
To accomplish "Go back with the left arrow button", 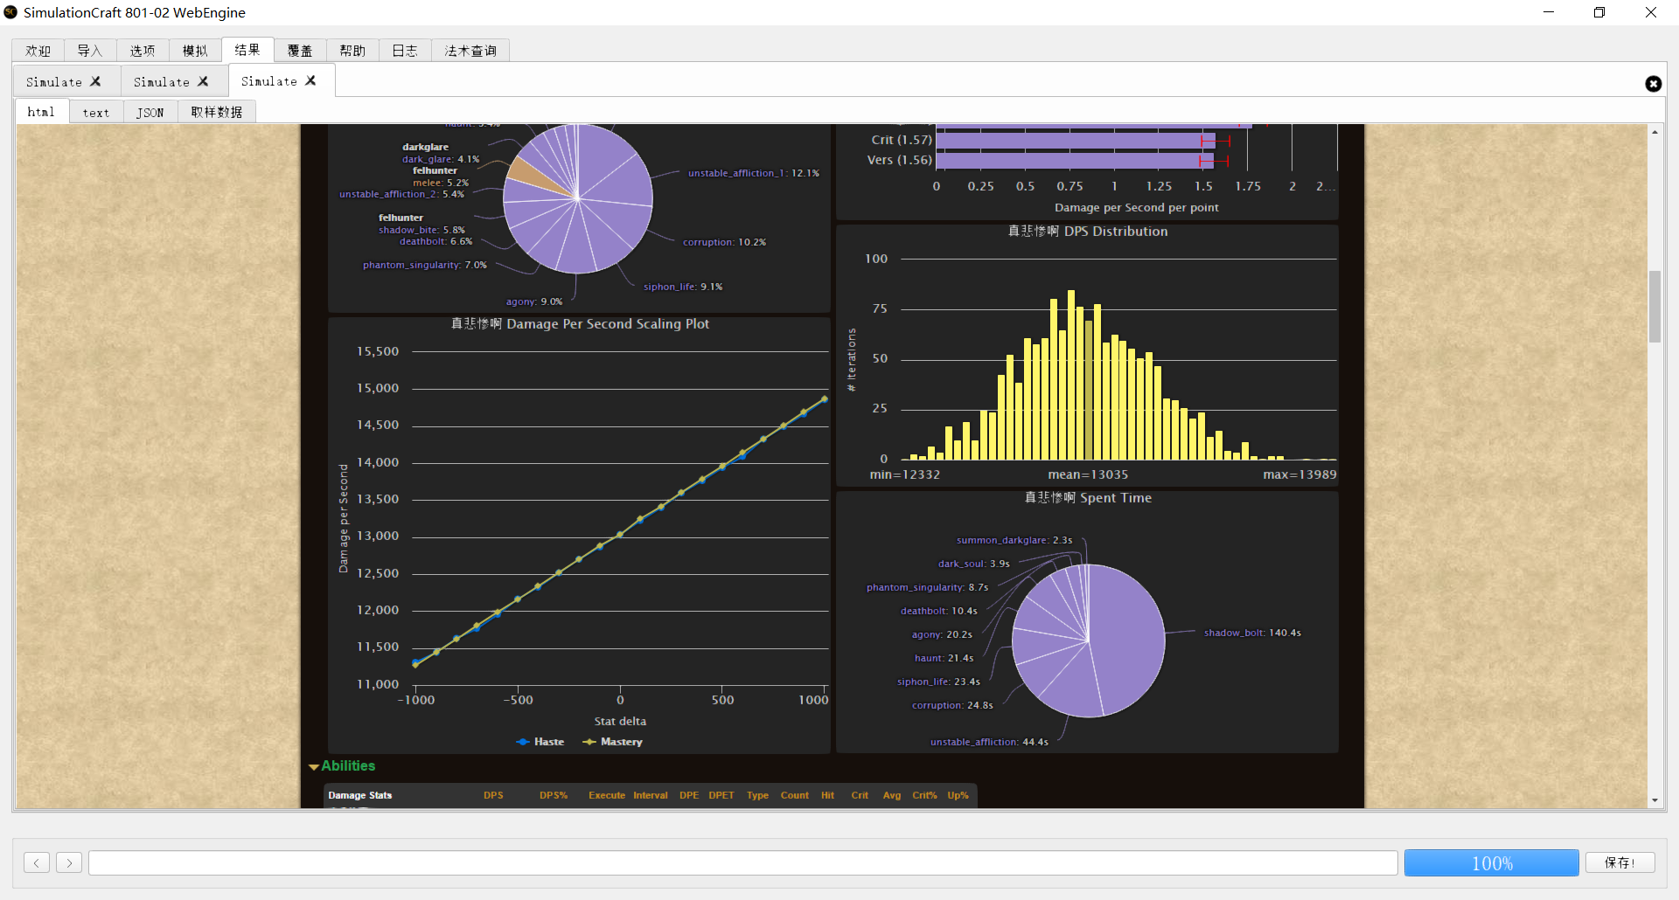I will (x=36, y=863).
